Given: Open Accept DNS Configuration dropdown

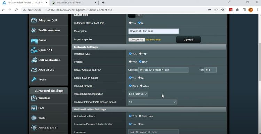Looking at the screenshot, I should pyautogui.click(x=138, y=94).
